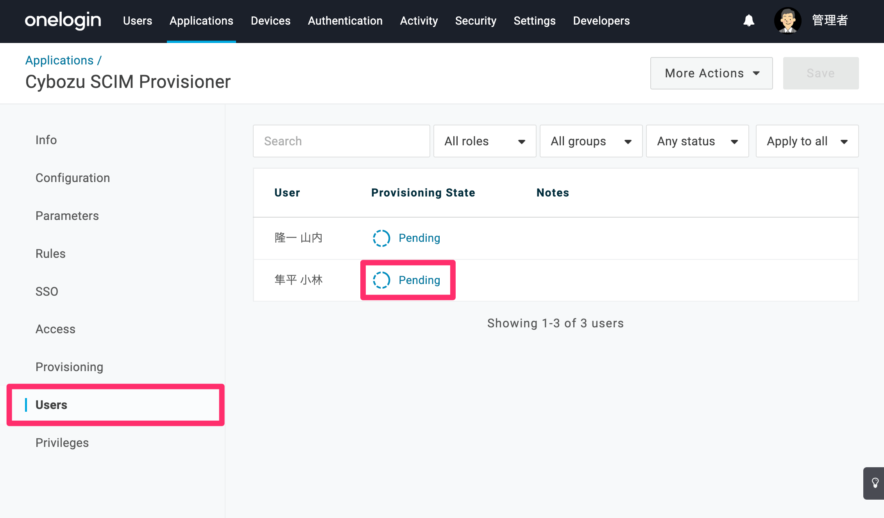Viewport: 884px width, 518px height.
Task: Click the pending spinner icon for 隆一 山内
Action: [381, 238]
